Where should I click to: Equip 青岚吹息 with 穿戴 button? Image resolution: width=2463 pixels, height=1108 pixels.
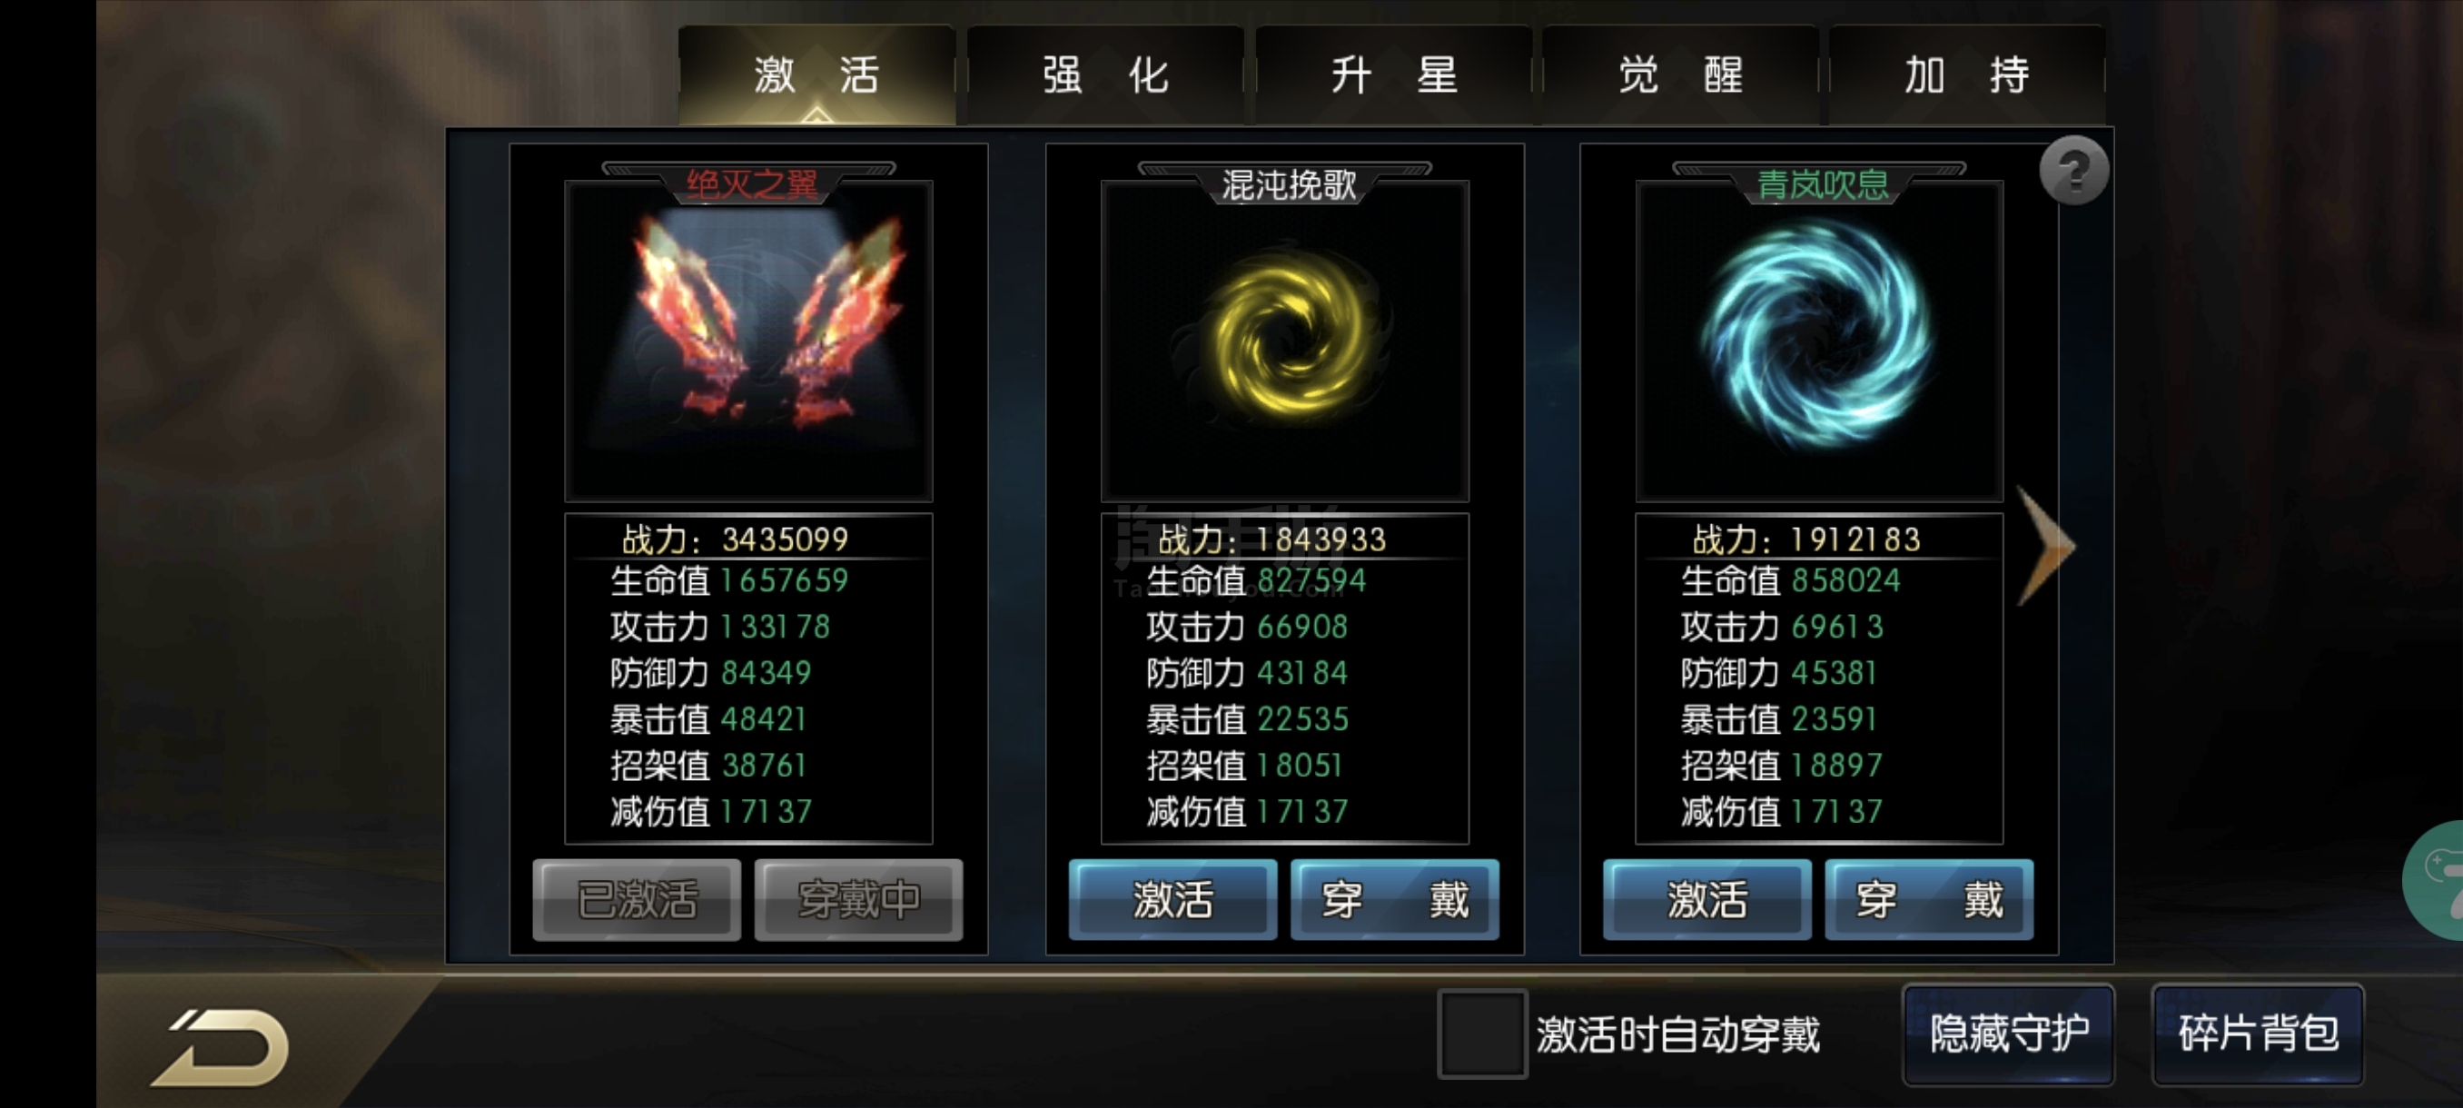coord(1928,900)
